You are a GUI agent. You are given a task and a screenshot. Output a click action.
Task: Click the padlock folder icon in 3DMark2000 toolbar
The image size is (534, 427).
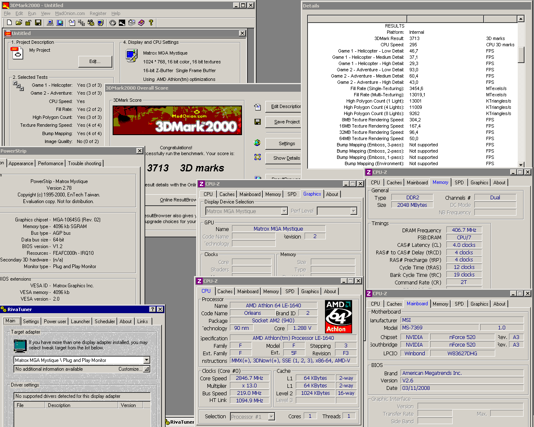coord(28,23)
